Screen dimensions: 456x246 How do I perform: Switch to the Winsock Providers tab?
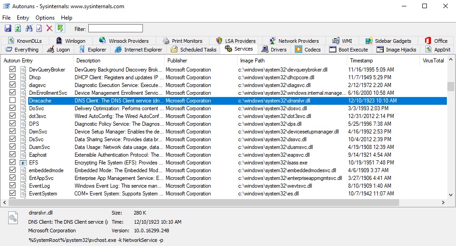[x=124, y=41]
